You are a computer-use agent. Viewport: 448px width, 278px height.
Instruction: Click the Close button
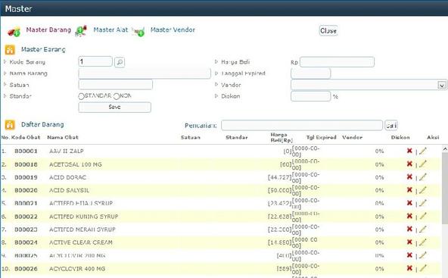click(328, 31)
